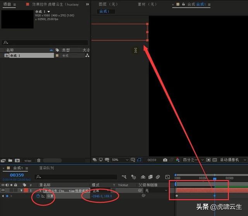Click the viewer current time 00359
The image size is (248, 216).
pos(152,160)
